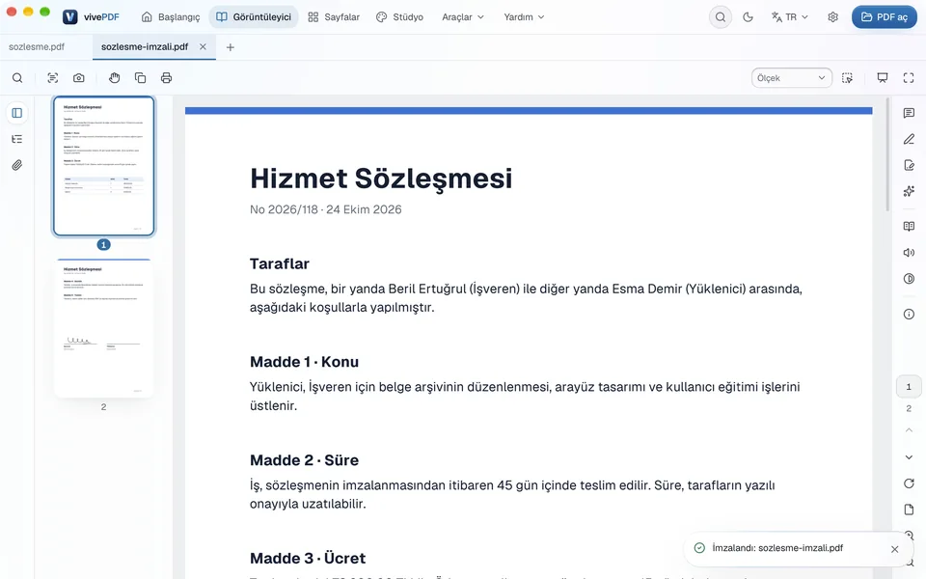
Task: Open global search in title bar
Action: (721, 17)
